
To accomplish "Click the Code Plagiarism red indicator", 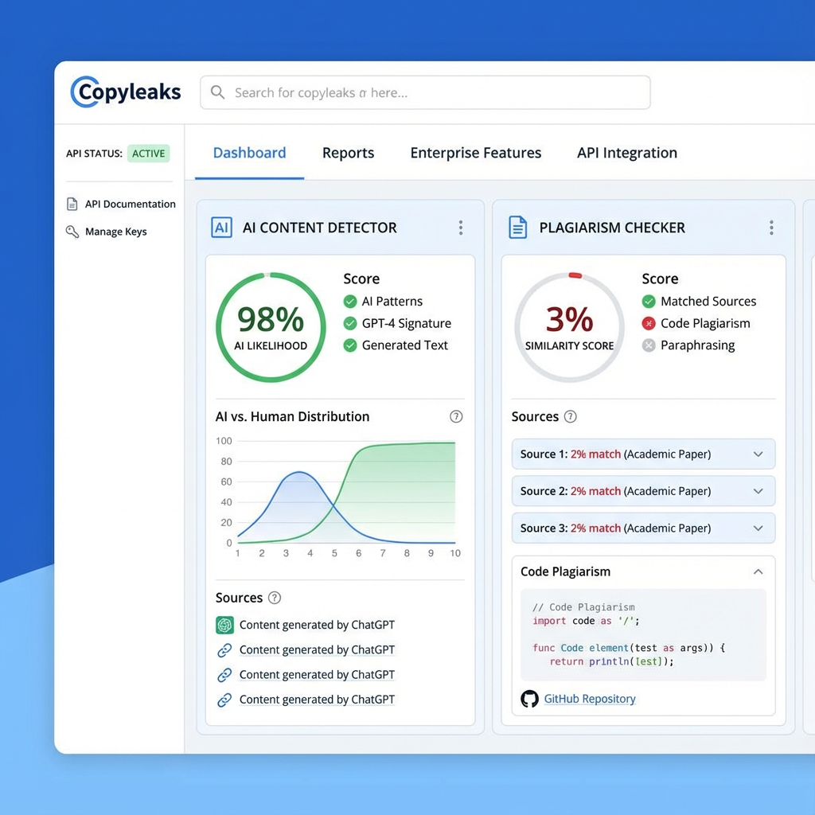I will pos(649,323).
